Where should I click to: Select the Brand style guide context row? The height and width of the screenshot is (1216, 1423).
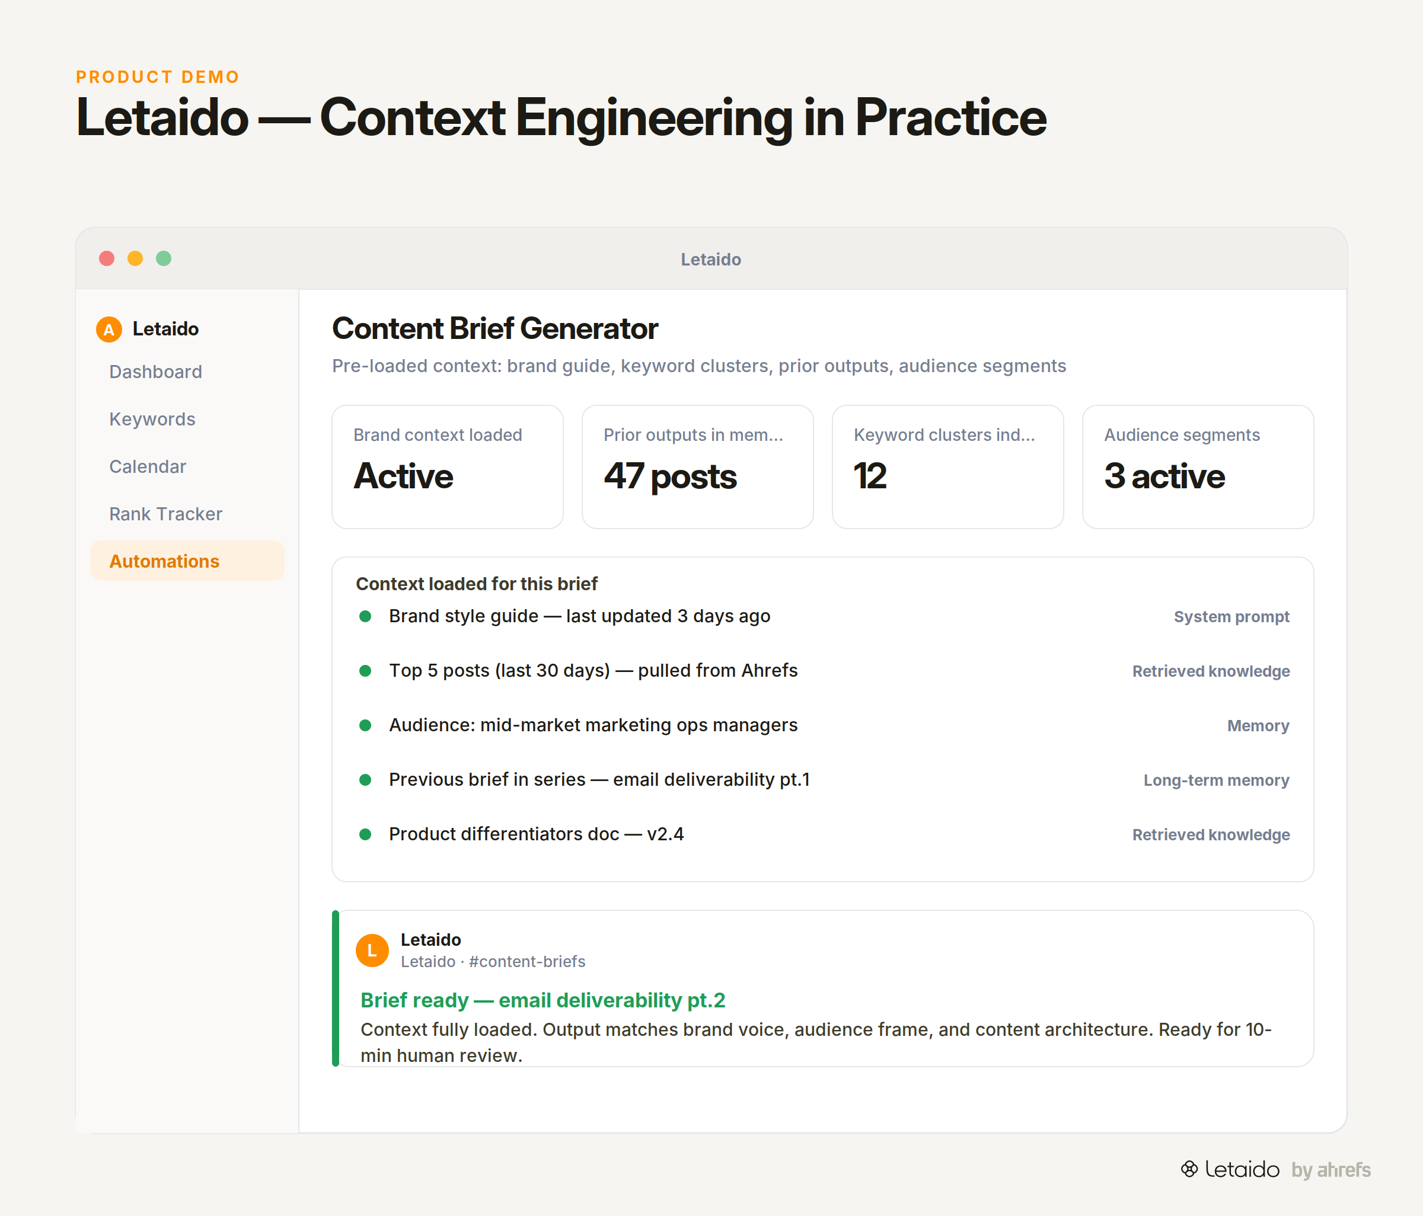[x=823, y=616]
